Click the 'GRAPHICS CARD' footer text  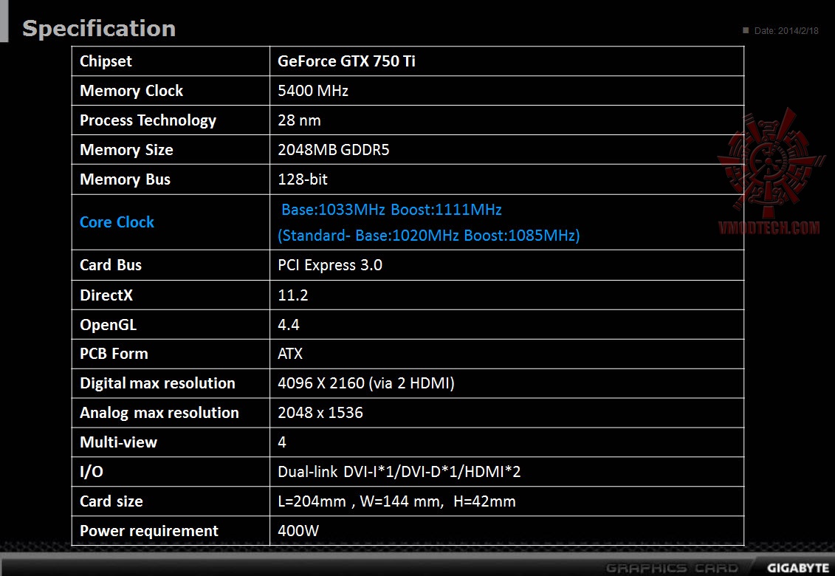(672, 568)
